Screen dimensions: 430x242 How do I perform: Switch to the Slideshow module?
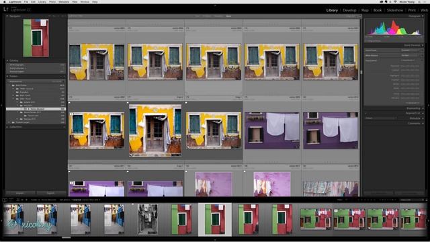click(395, 10)
